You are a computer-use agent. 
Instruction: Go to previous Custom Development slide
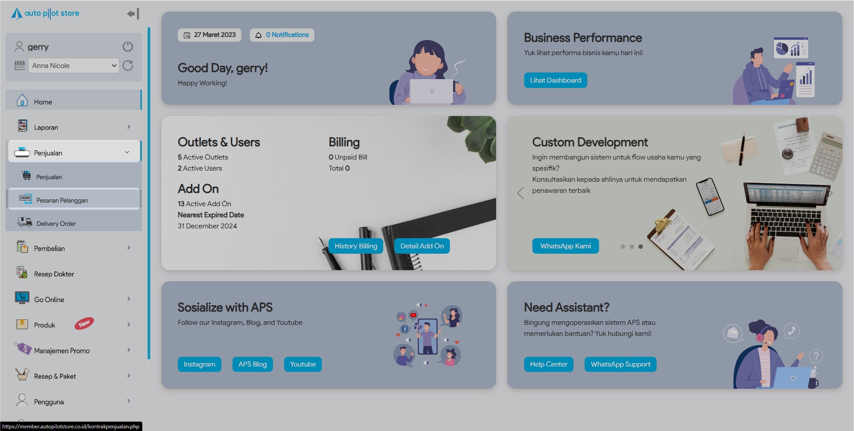pos(521,193)
